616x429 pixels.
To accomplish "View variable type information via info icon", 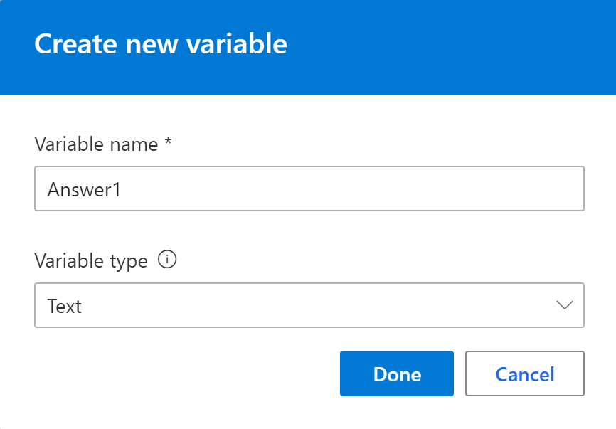I will point(167,260).
